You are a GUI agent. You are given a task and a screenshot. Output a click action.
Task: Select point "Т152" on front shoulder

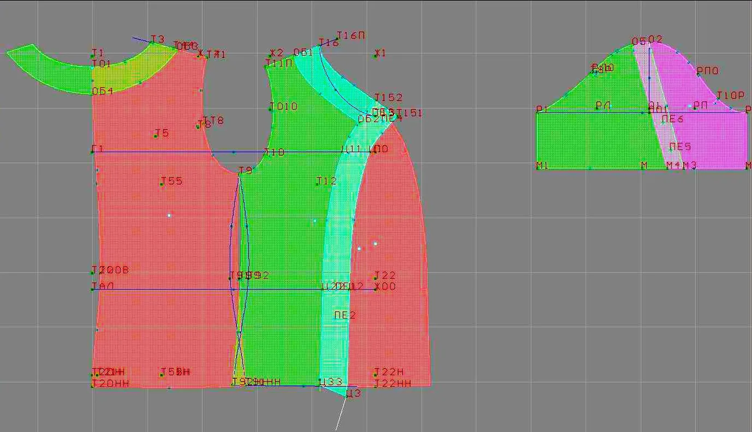[388, 98]
